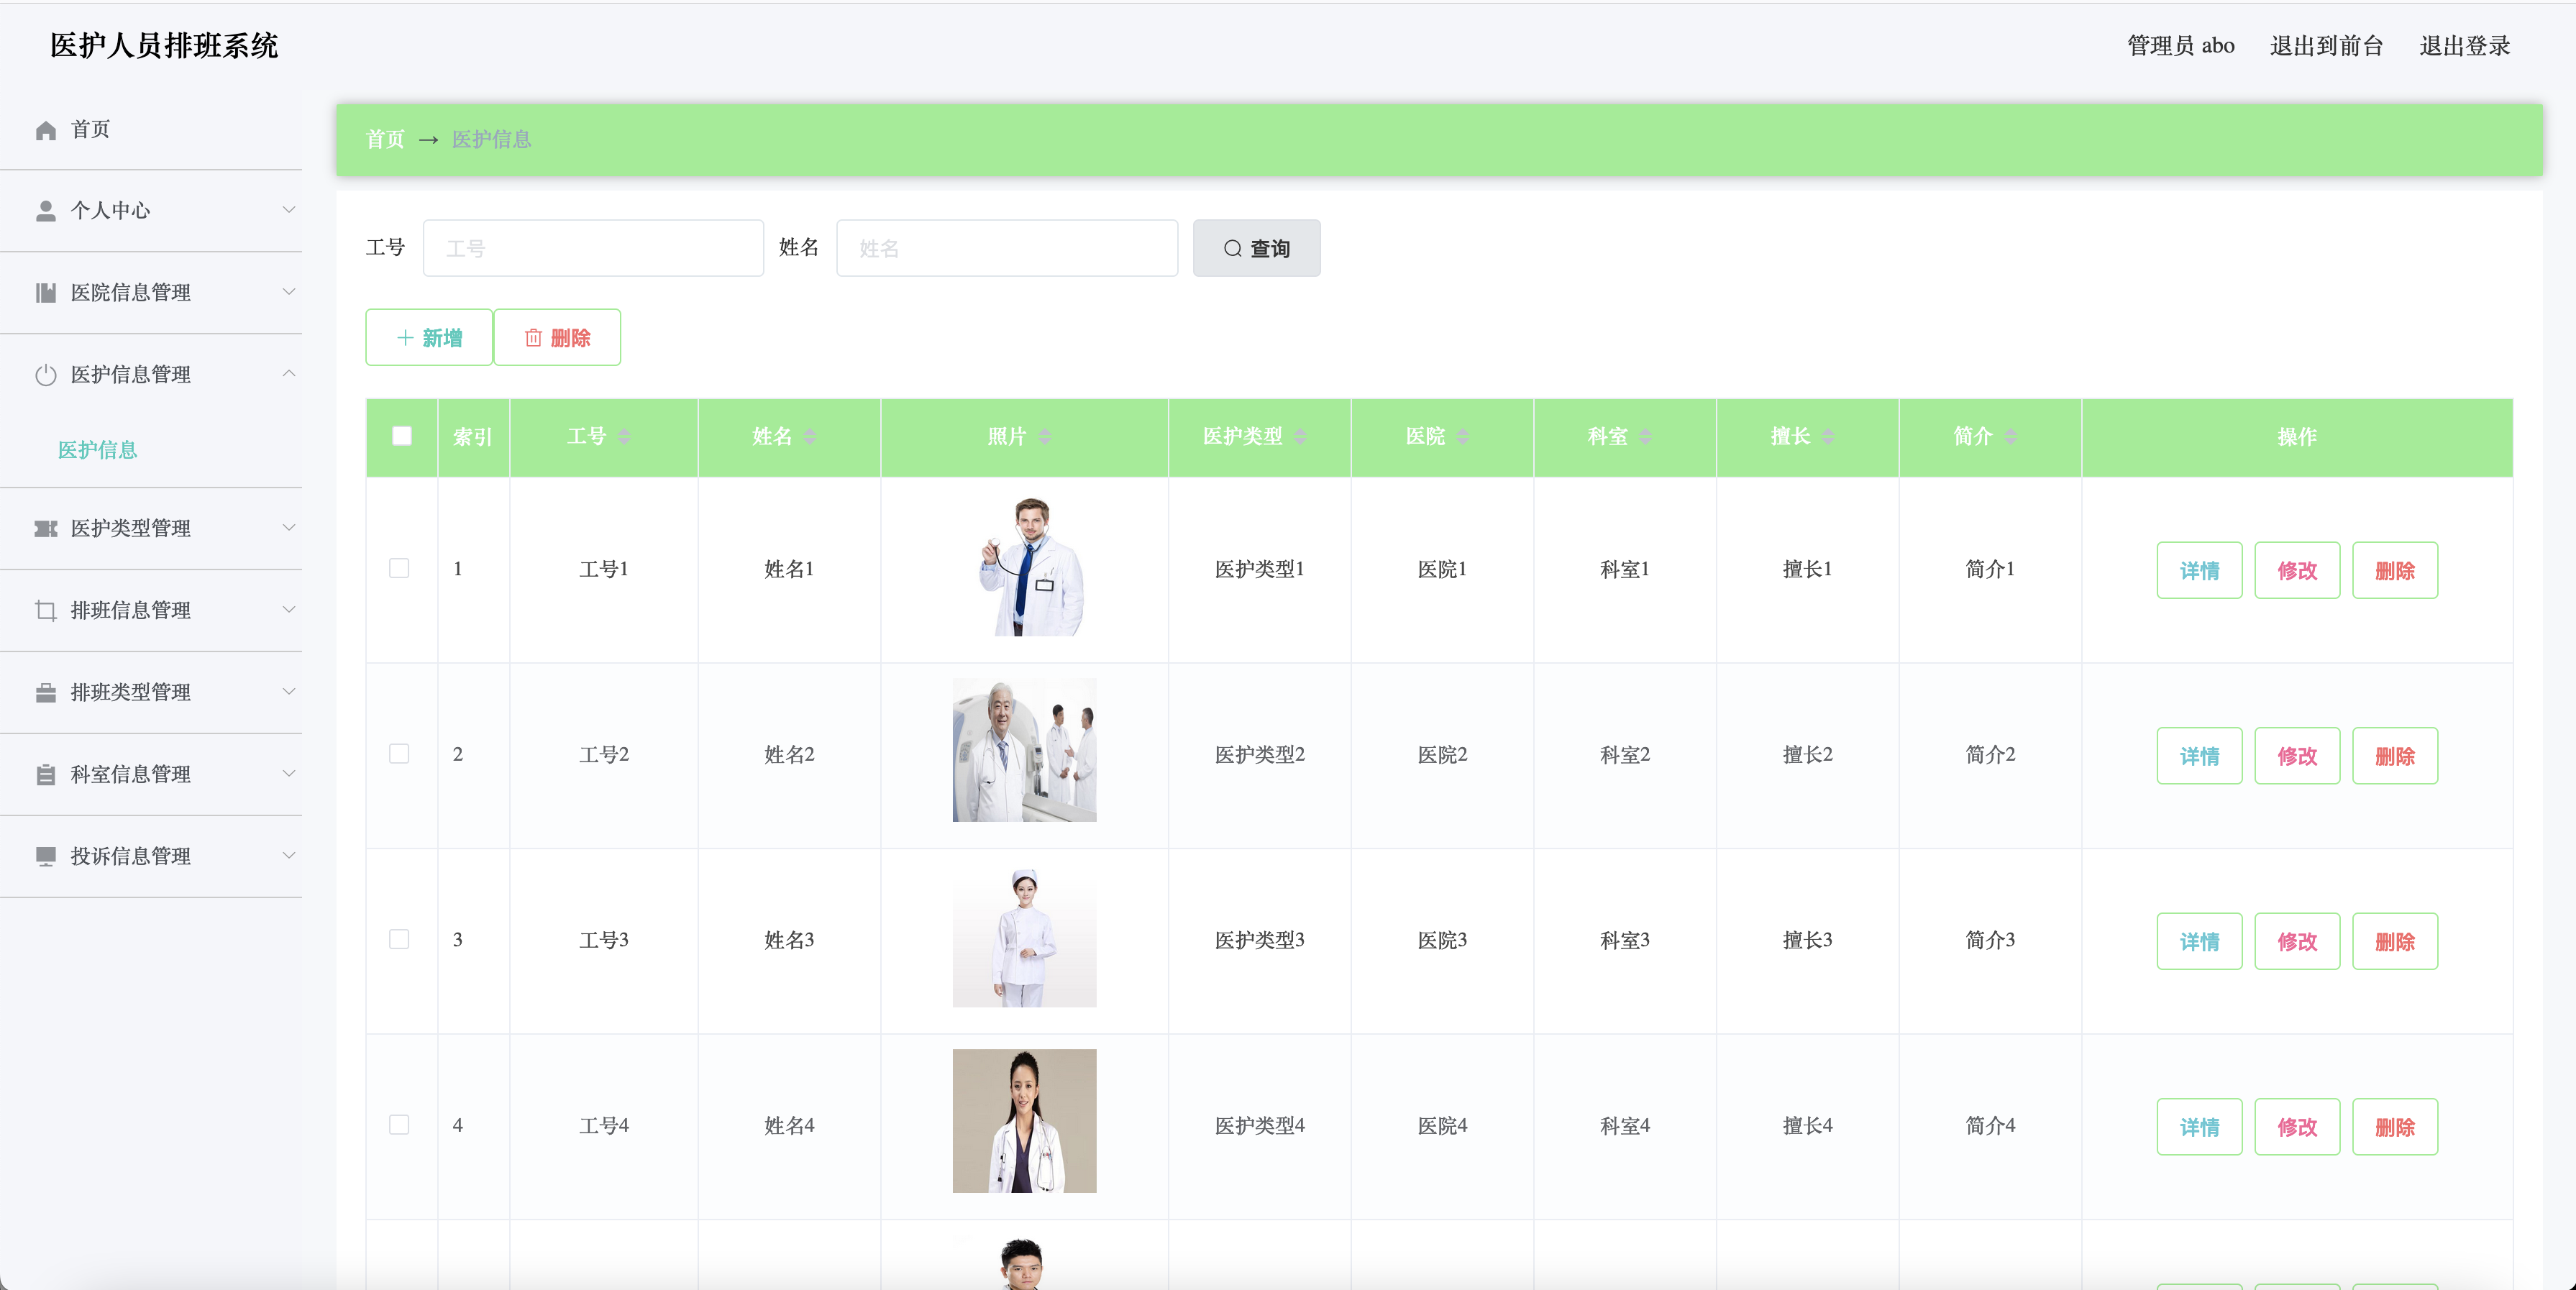Open photo thumbnail of 姓名4
This screenshot has width=2576, height=1290.
click(x=1024, y=1121)
